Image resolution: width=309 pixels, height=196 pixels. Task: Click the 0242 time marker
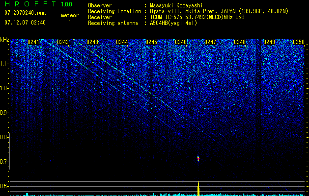[x=63, y=42]
